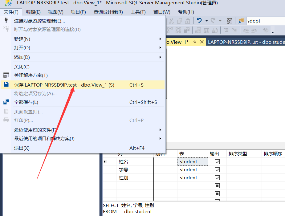
Task: Click the grey Redo arrow icon
Action: [213, 21]
